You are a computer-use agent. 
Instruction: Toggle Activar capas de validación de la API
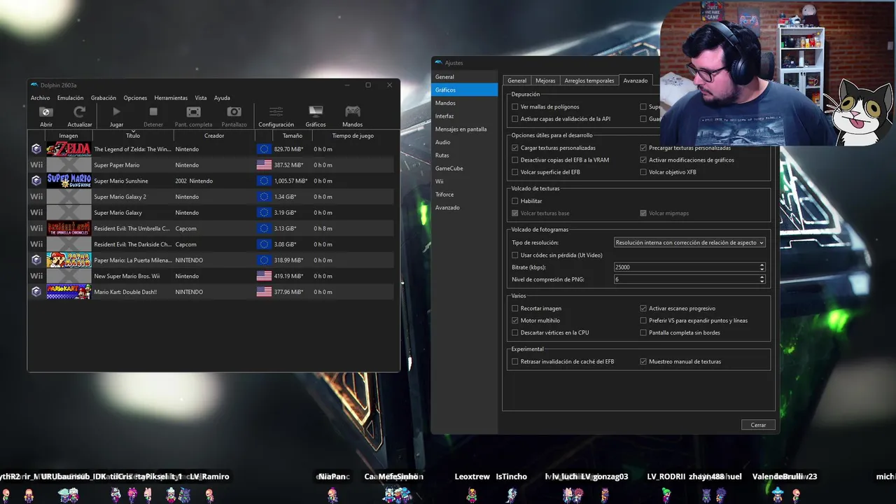pos(515,119)
